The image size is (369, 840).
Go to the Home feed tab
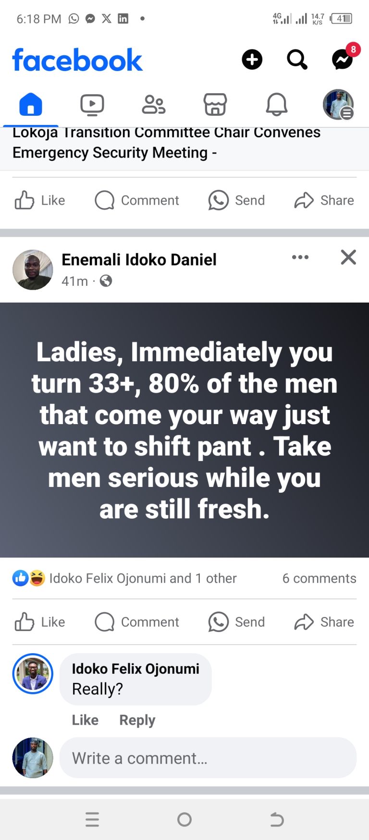point(31,105)
